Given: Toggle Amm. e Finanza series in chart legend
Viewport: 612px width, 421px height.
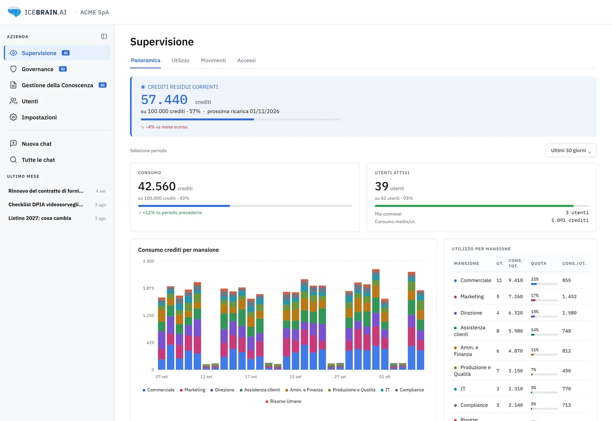Looking at the screenshot, I should pyautogui.click(x=304, y=390).
